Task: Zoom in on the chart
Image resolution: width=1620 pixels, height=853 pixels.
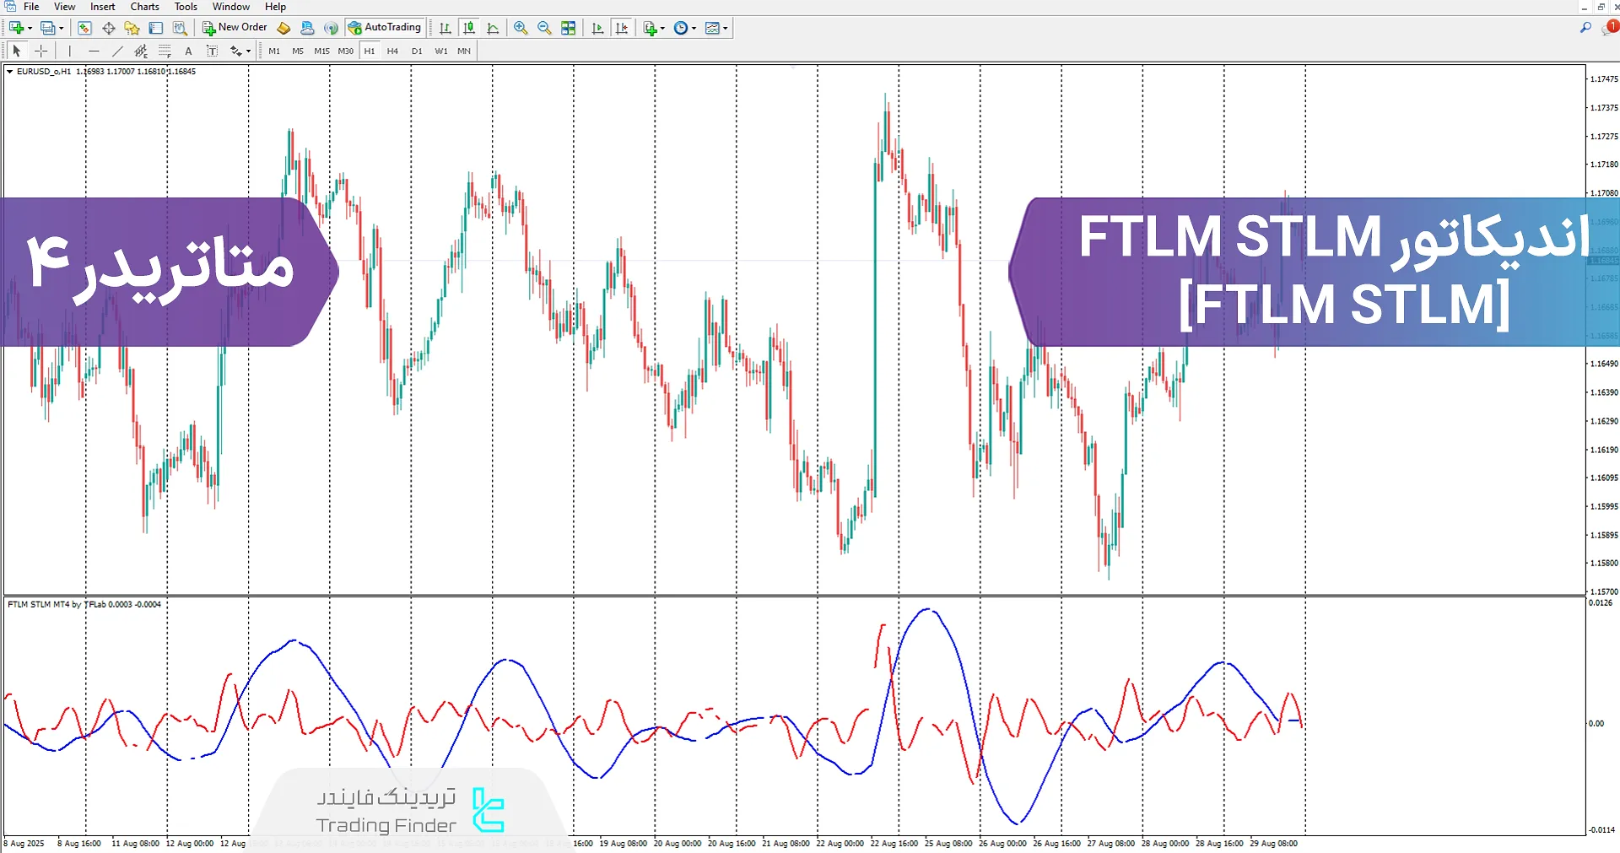Action: [521, 27]
